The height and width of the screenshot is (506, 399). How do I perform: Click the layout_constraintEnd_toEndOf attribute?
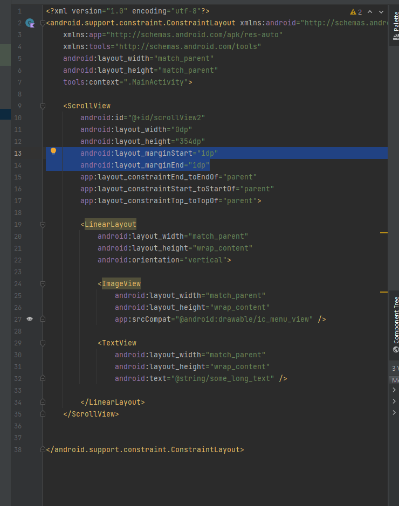[169, 177]
